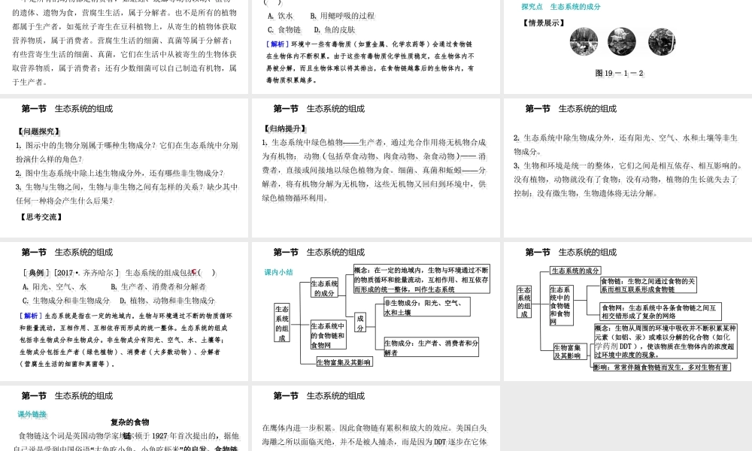Click question 2. 图中生态系统中除上述生物成分外
Image resolution: width=752 pixels, height=451 pixels.
[x=120, y=173]
